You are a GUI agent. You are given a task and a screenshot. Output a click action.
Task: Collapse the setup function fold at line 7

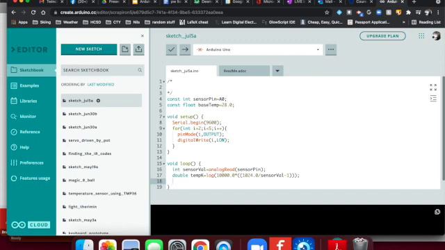coord(164,117)
